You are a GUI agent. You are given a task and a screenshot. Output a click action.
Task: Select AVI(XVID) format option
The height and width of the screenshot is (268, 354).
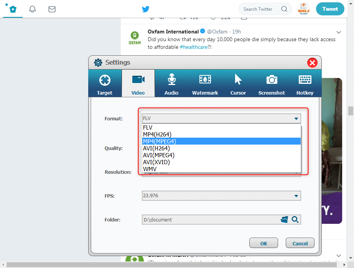156,162
